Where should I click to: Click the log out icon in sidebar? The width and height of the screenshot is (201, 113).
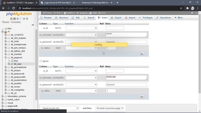(x=14, y=19)
